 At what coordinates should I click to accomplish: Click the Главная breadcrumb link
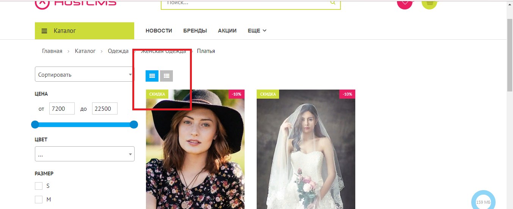pos(52,51)
